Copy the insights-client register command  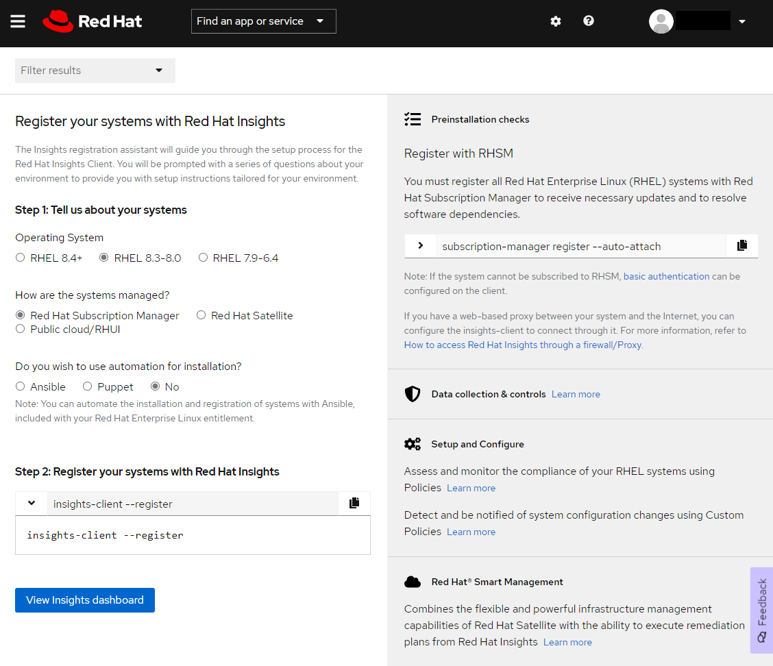click(x=354, y=504)
